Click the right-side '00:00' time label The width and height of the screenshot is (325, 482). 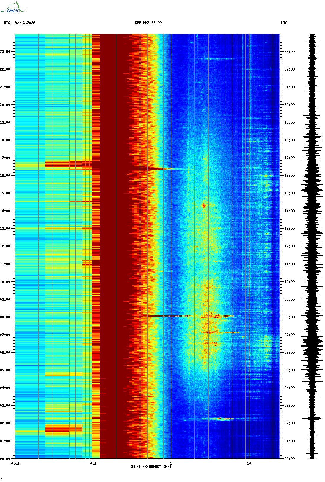pyautogui.click(x=289, y=459)
